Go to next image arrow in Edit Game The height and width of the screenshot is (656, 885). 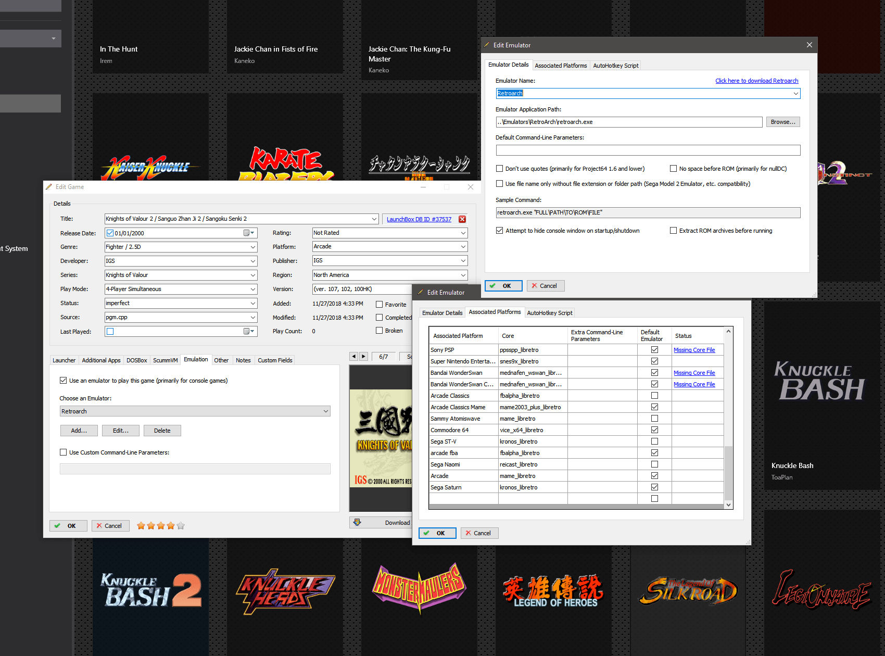tap(364, 357)
